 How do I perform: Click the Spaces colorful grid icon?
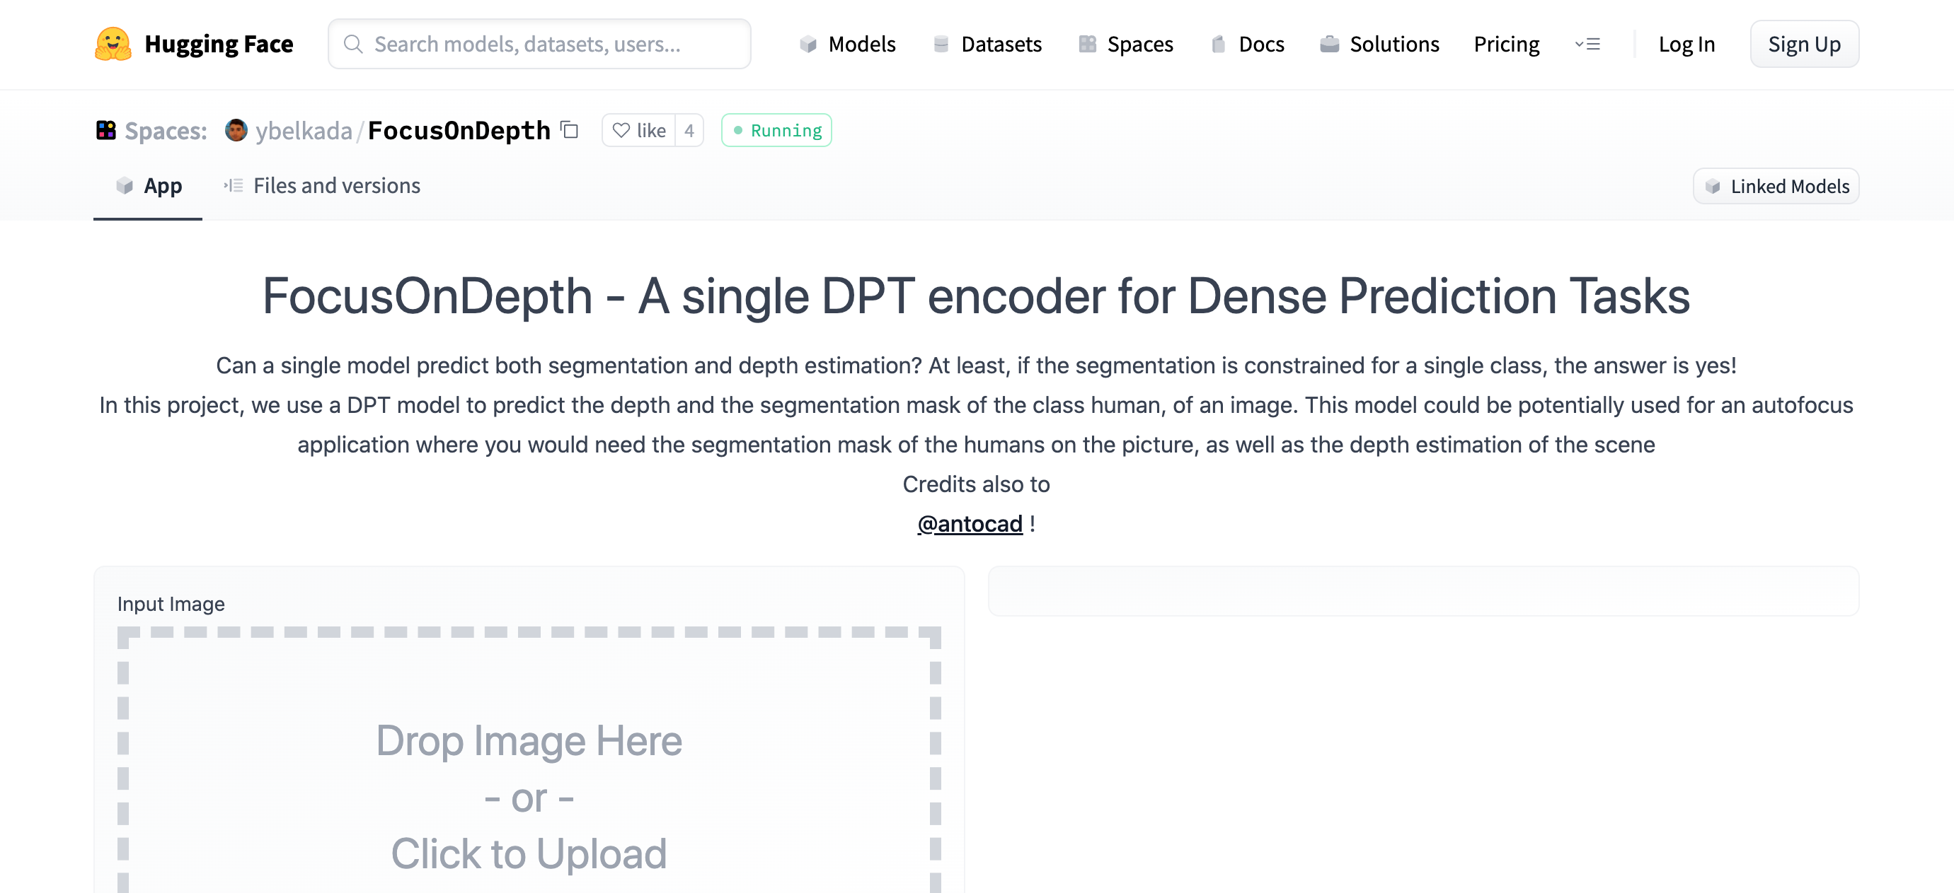point(105,130)
